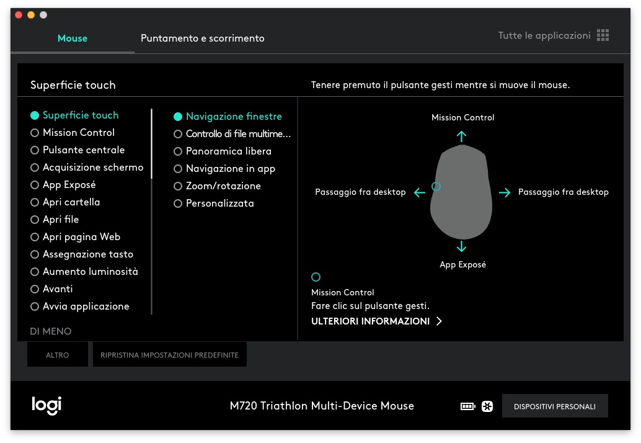The height and width of the screenshot is (443, 641).
Task: Click the left Passaggio fra desktop arrow
Action: tap(420, 192)
